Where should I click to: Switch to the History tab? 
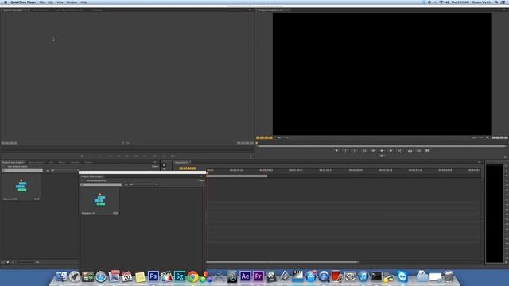pyautogui.click(x=88, y=162)
